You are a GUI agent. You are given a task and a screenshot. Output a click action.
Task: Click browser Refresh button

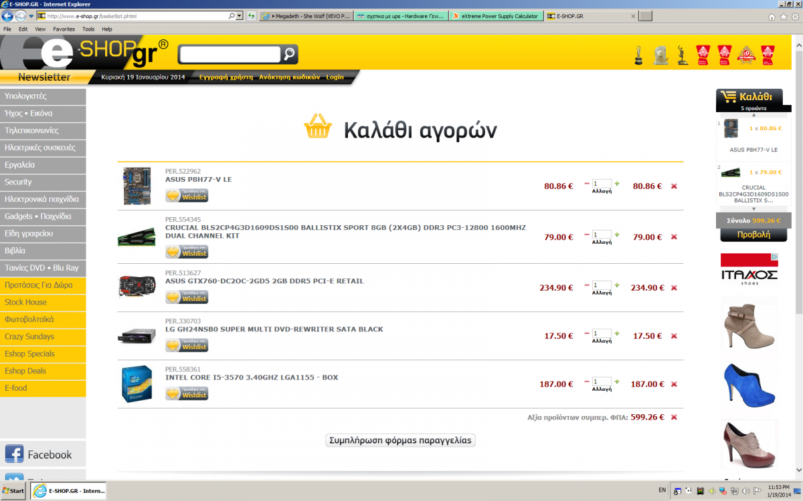pos(251,15)
